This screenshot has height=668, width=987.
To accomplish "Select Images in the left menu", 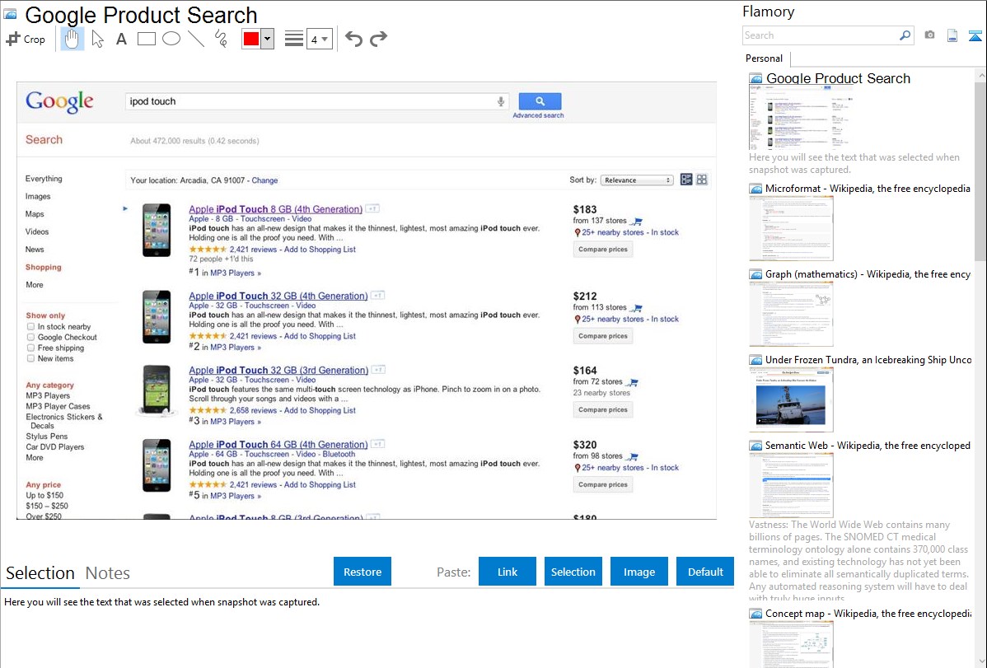I will pyautogui.click(x=38, y=196).
